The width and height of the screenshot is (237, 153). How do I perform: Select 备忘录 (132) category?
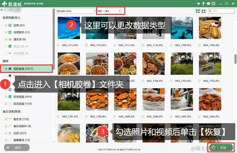[x=21, y=119]
